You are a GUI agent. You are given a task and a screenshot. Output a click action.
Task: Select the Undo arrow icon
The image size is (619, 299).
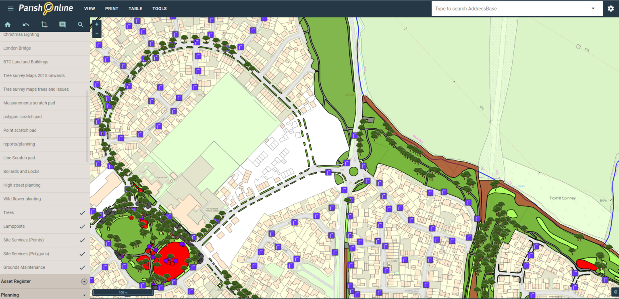(x=26, y=25)
